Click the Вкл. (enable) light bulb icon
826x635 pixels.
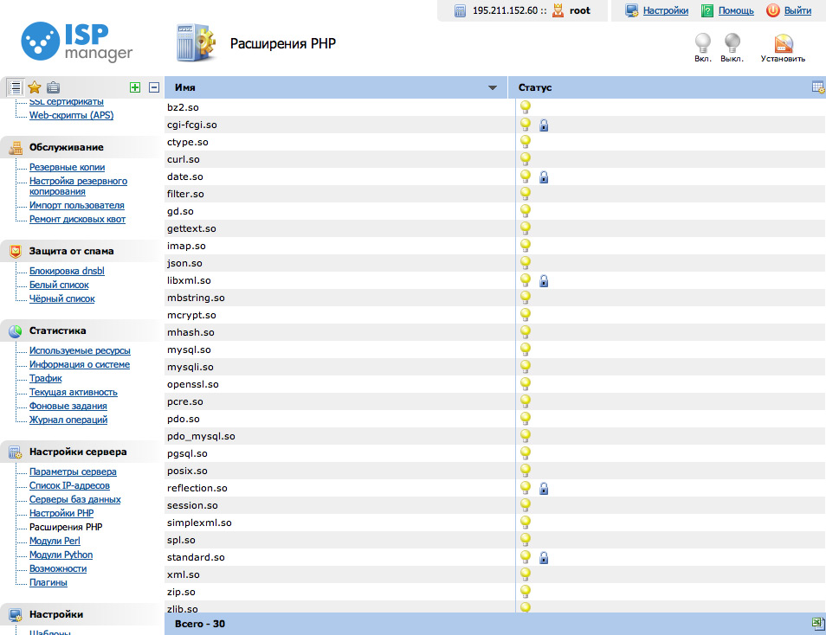coord(703,43)
